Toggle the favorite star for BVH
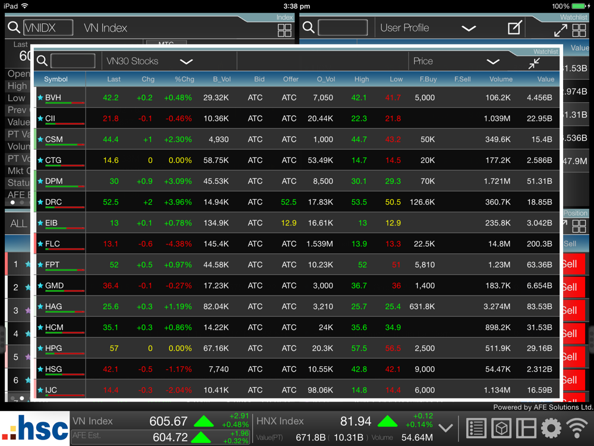Image resolution: width=594 pixels, height=446 pixels. (x=40, y=98)
